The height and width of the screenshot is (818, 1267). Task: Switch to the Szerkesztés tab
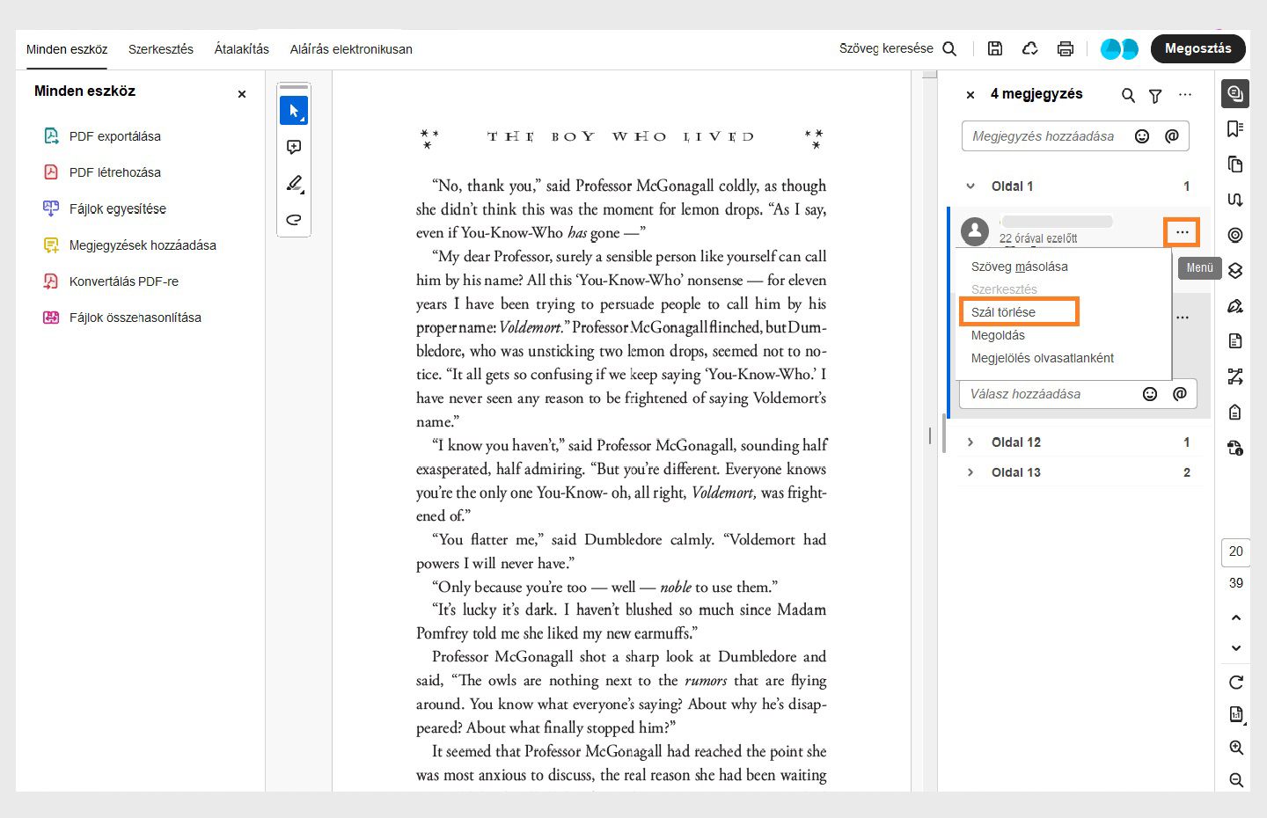[x=161, y=49]
